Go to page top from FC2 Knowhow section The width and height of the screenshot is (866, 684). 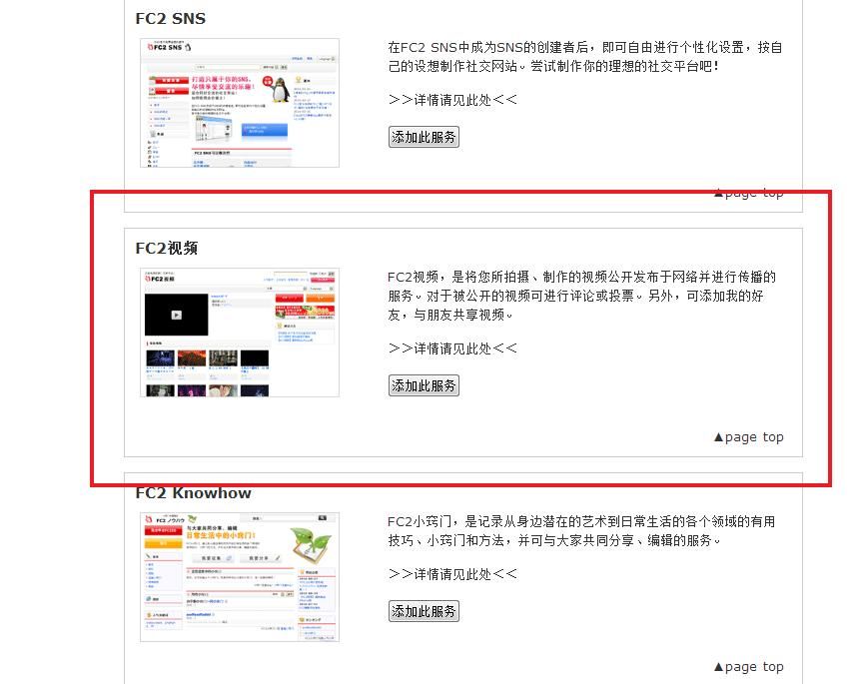click(x=749, y=667)
